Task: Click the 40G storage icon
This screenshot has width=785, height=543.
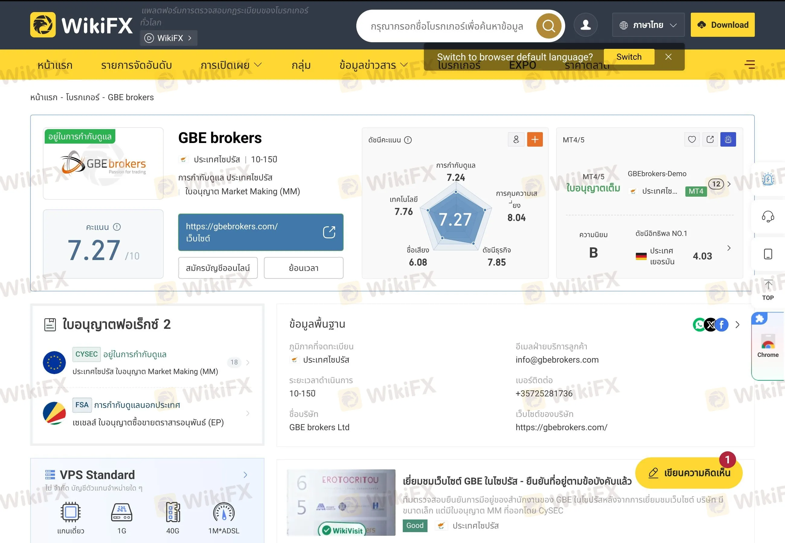Action: pos(173,512)
